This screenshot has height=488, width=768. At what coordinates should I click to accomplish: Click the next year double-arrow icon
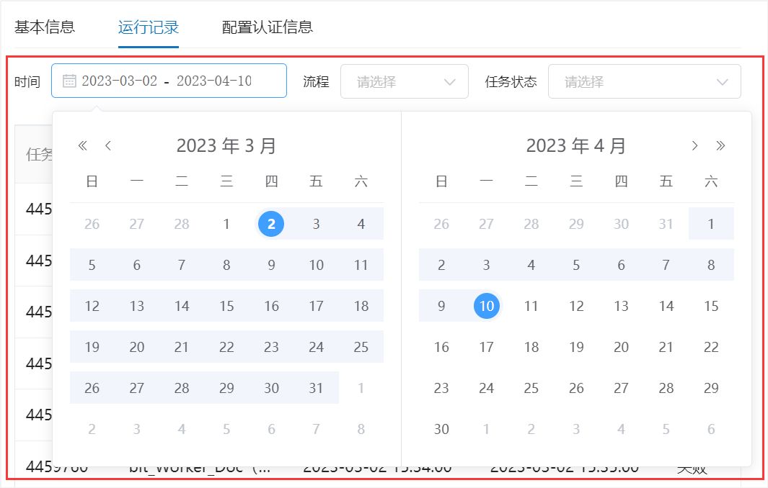click(720, 145)
